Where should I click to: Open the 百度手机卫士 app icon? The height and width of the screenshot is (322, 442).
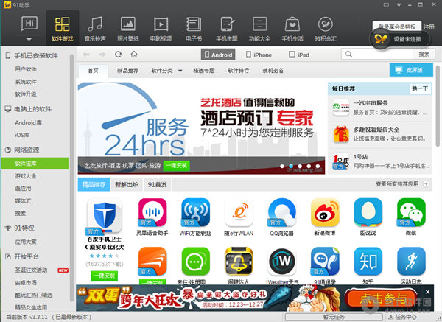(x=105, y=215)
